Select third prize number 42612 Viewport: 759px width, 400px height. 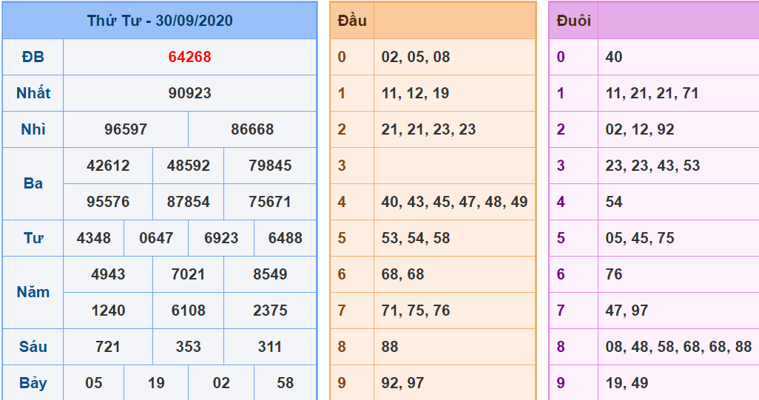[108, 166]
